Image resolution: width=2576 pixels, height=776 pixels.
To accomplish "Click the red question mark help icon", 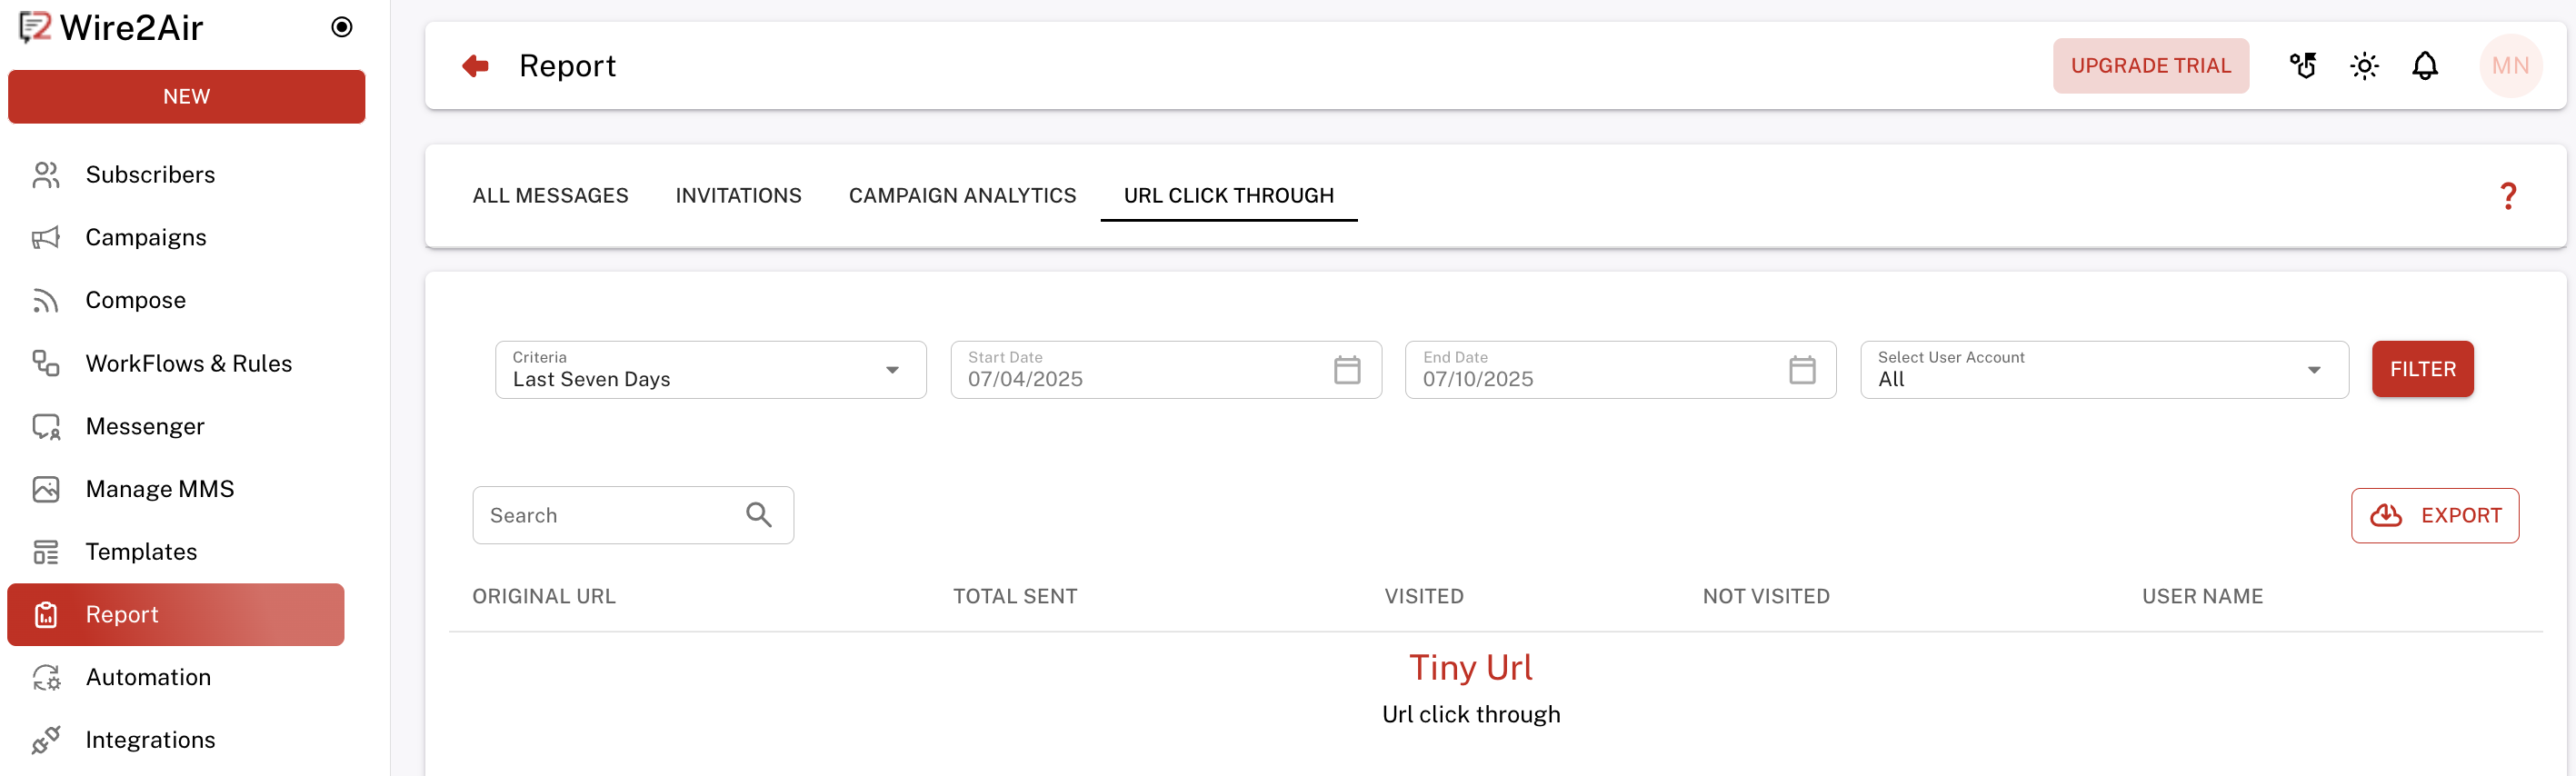I will click(2508, 196).
